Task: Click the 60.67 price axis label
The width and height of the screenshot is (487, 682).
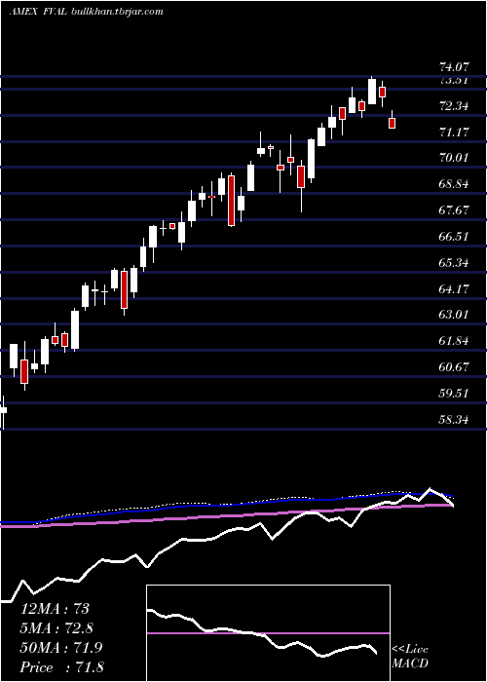Action: point(454,367)
